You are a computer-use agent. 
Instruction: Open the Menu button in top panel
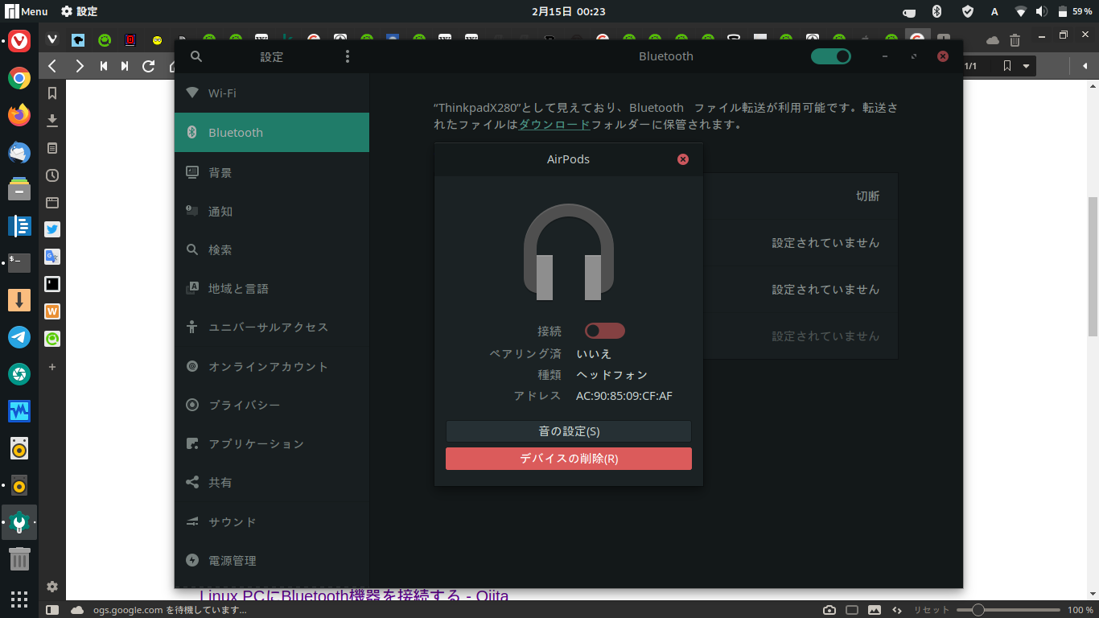pyautogui.click(x=27, y=11)
